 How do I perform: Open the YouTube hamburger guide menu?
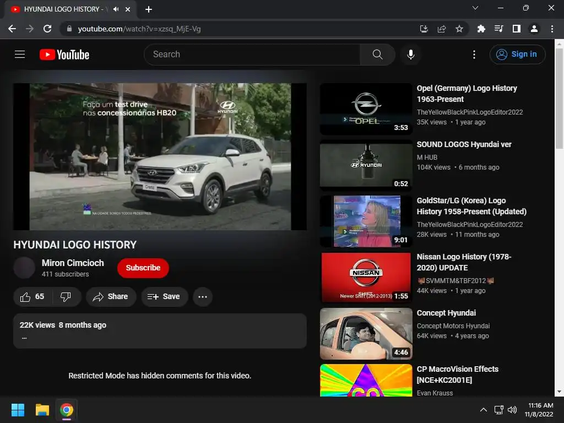[x=20, y=55]
